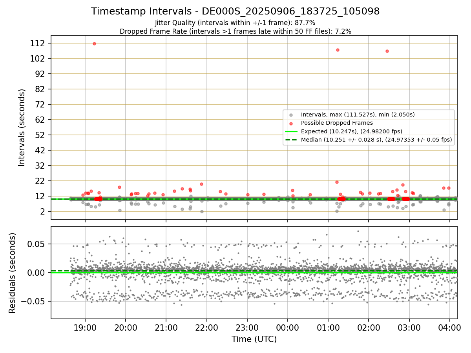Select the 'Dropped Frame Rate' 7.2% subtitle line
The image size is (471, 353).
(235, 31)
